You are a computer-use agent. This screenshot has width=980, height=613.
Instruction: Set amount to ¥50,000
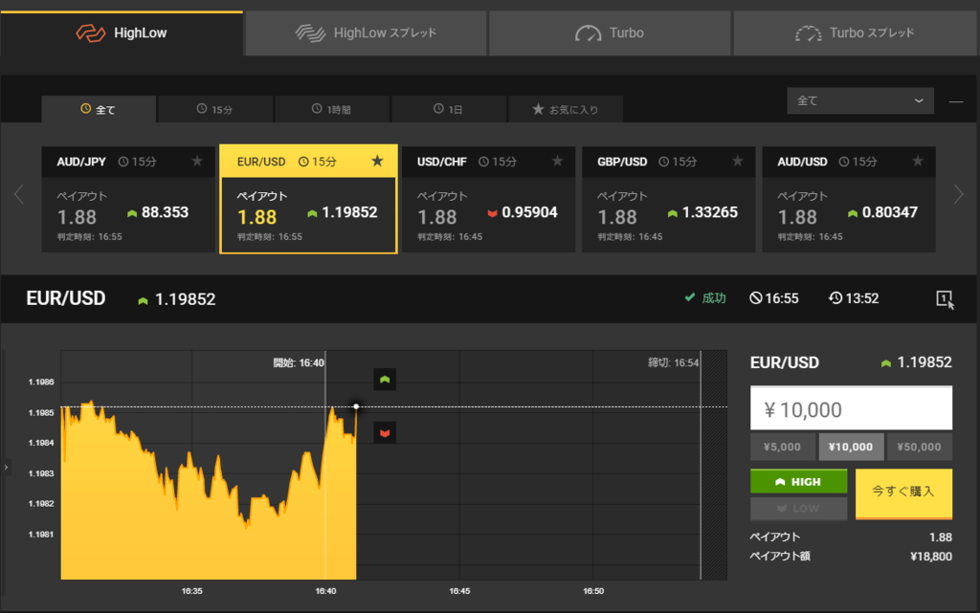click(x=919, y=447)
